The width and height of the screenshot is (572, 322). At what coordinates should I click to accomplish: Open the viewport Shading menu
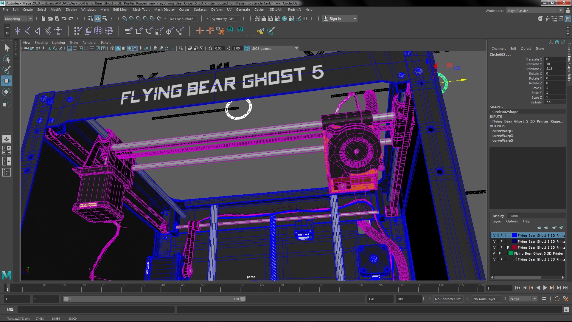(x=41, y=43)
